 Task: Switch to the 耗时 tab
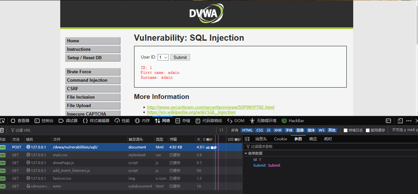click(x=328, y=139)
